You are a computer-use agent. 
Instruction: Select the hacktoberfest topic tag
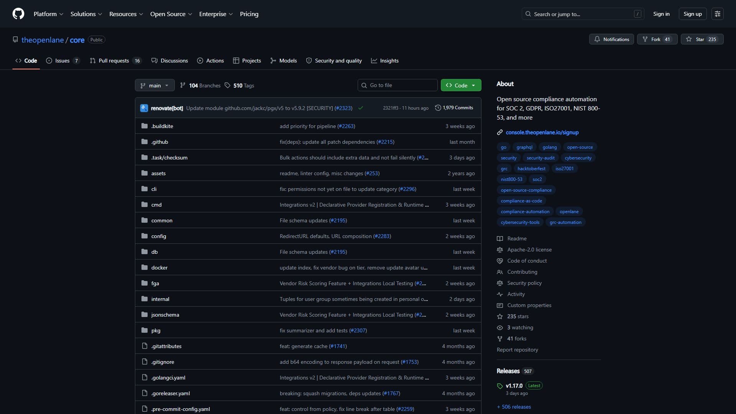pos(531,169)
